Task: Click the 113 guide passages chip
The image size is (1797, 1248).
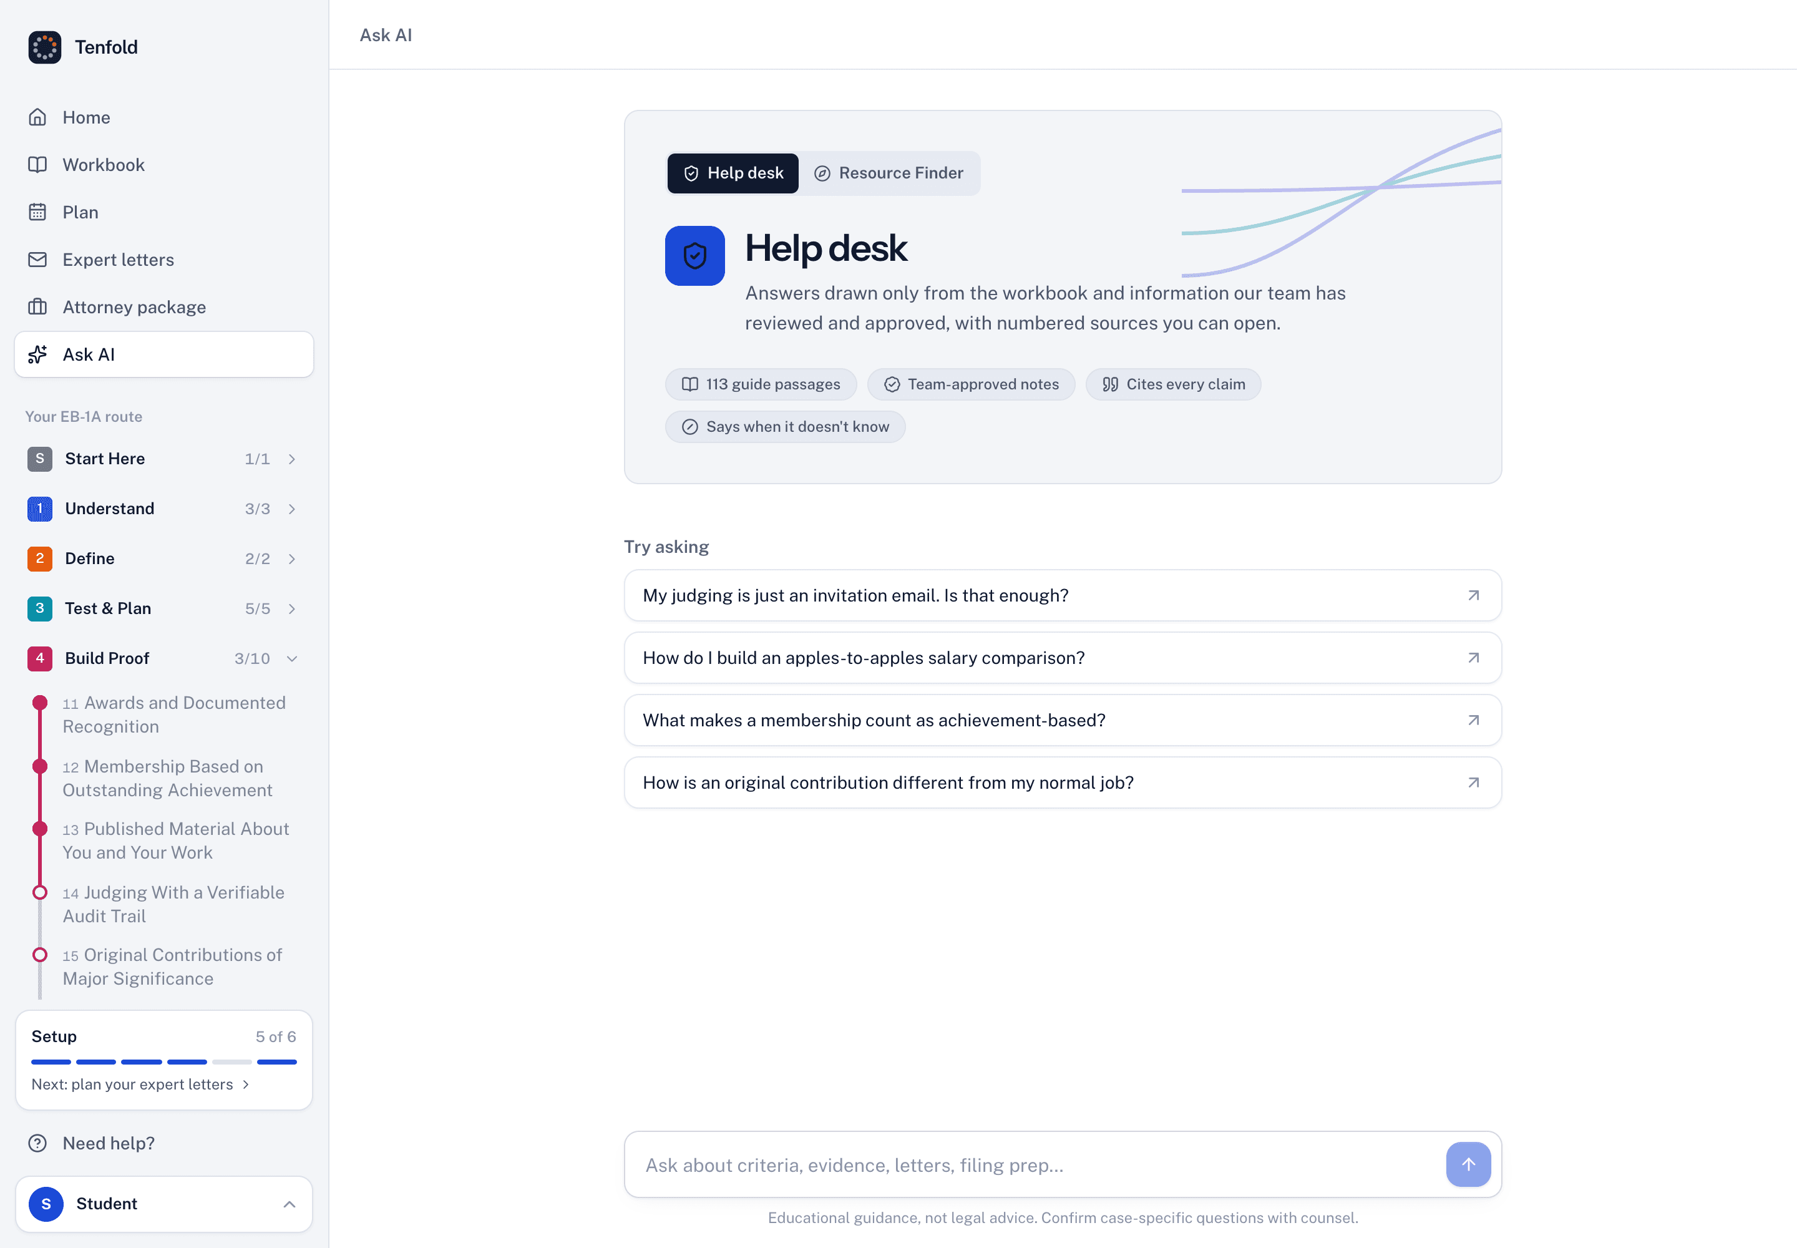Action: pos(761,385)
